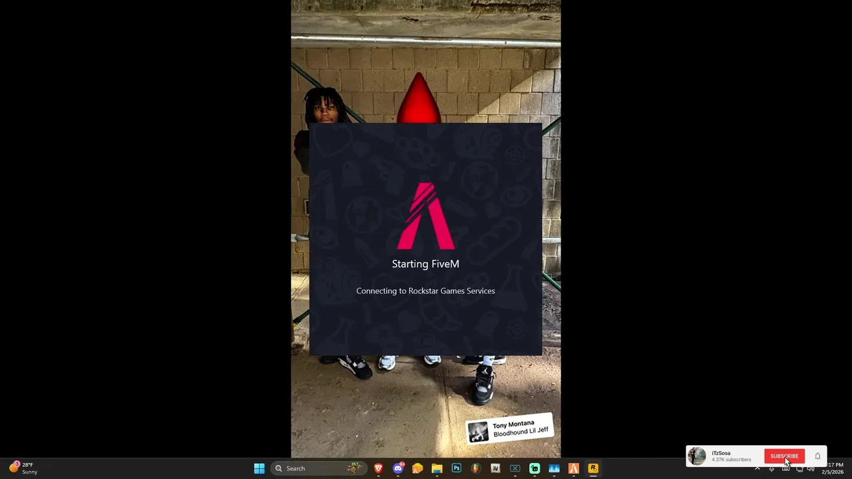Switch to Rockstar Games Launcher in the taskbar
Screen dimensions: 852x479
593,468
